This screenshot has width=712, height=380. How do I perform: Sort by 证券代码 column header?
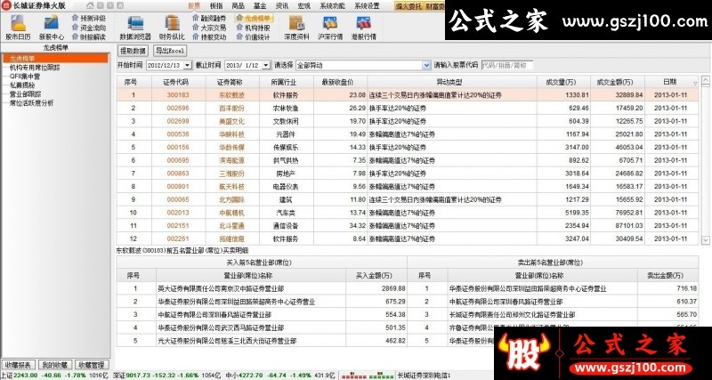(178, 82)
